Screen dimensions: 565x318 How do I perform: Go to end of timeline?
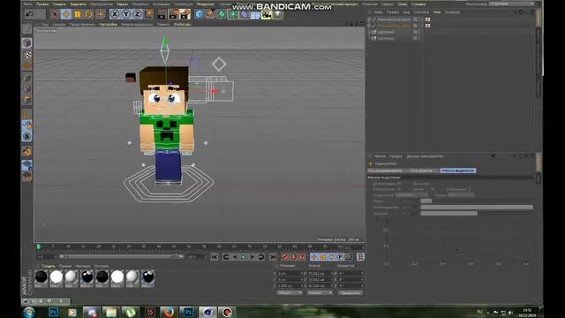[x=273, y=257]
